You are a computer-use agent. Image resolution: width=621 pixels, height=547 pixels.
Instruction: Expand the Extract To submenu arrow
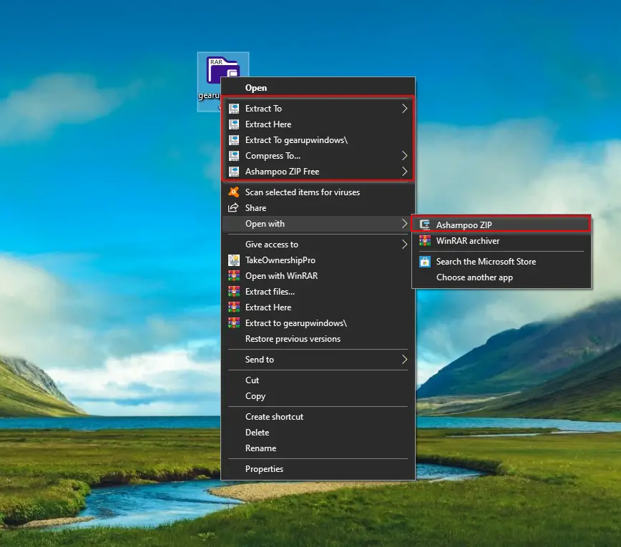click(404, 109)
